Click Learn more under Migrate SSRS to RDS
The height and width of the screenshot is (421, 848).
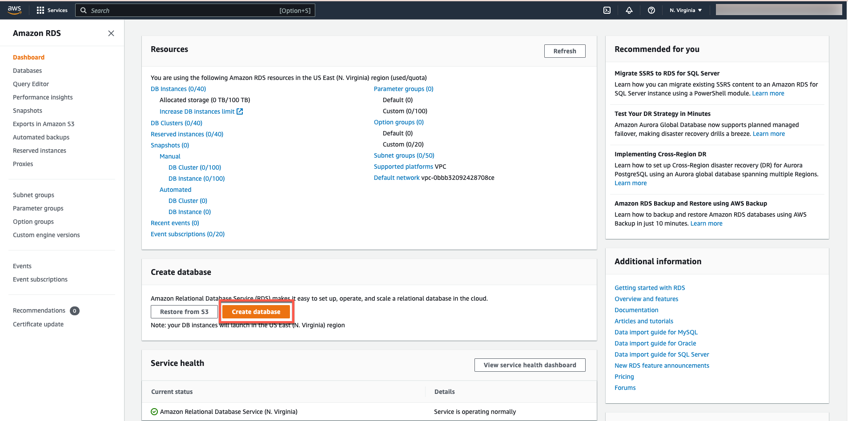point(768,93)
